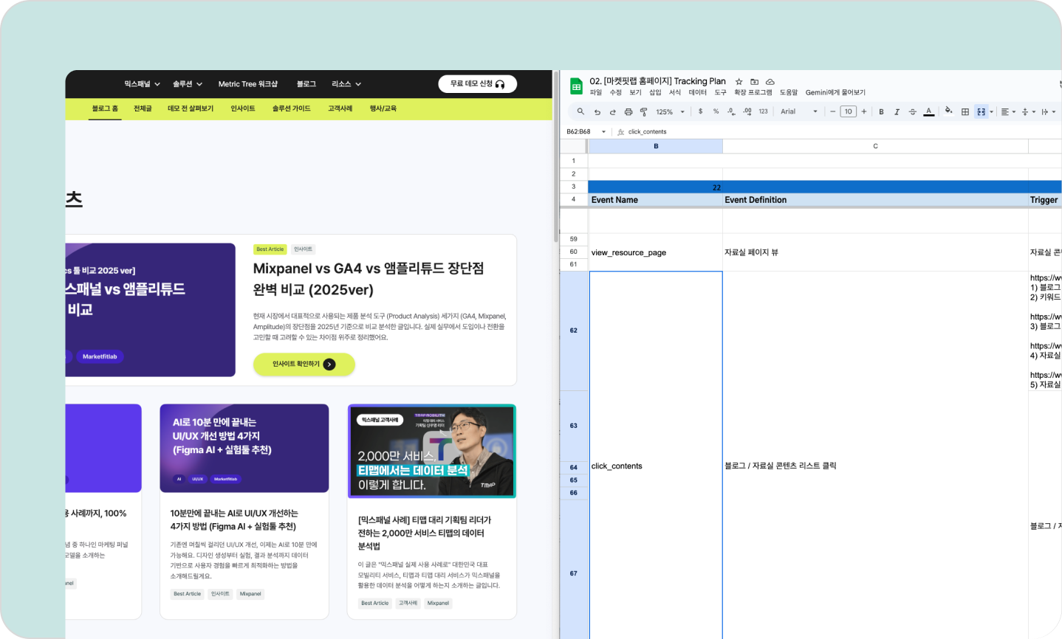The width and height of the screenshot is (1062, 639).
Task: Click the 무료 데모 신청 button
Action: [x=477, y=84]
